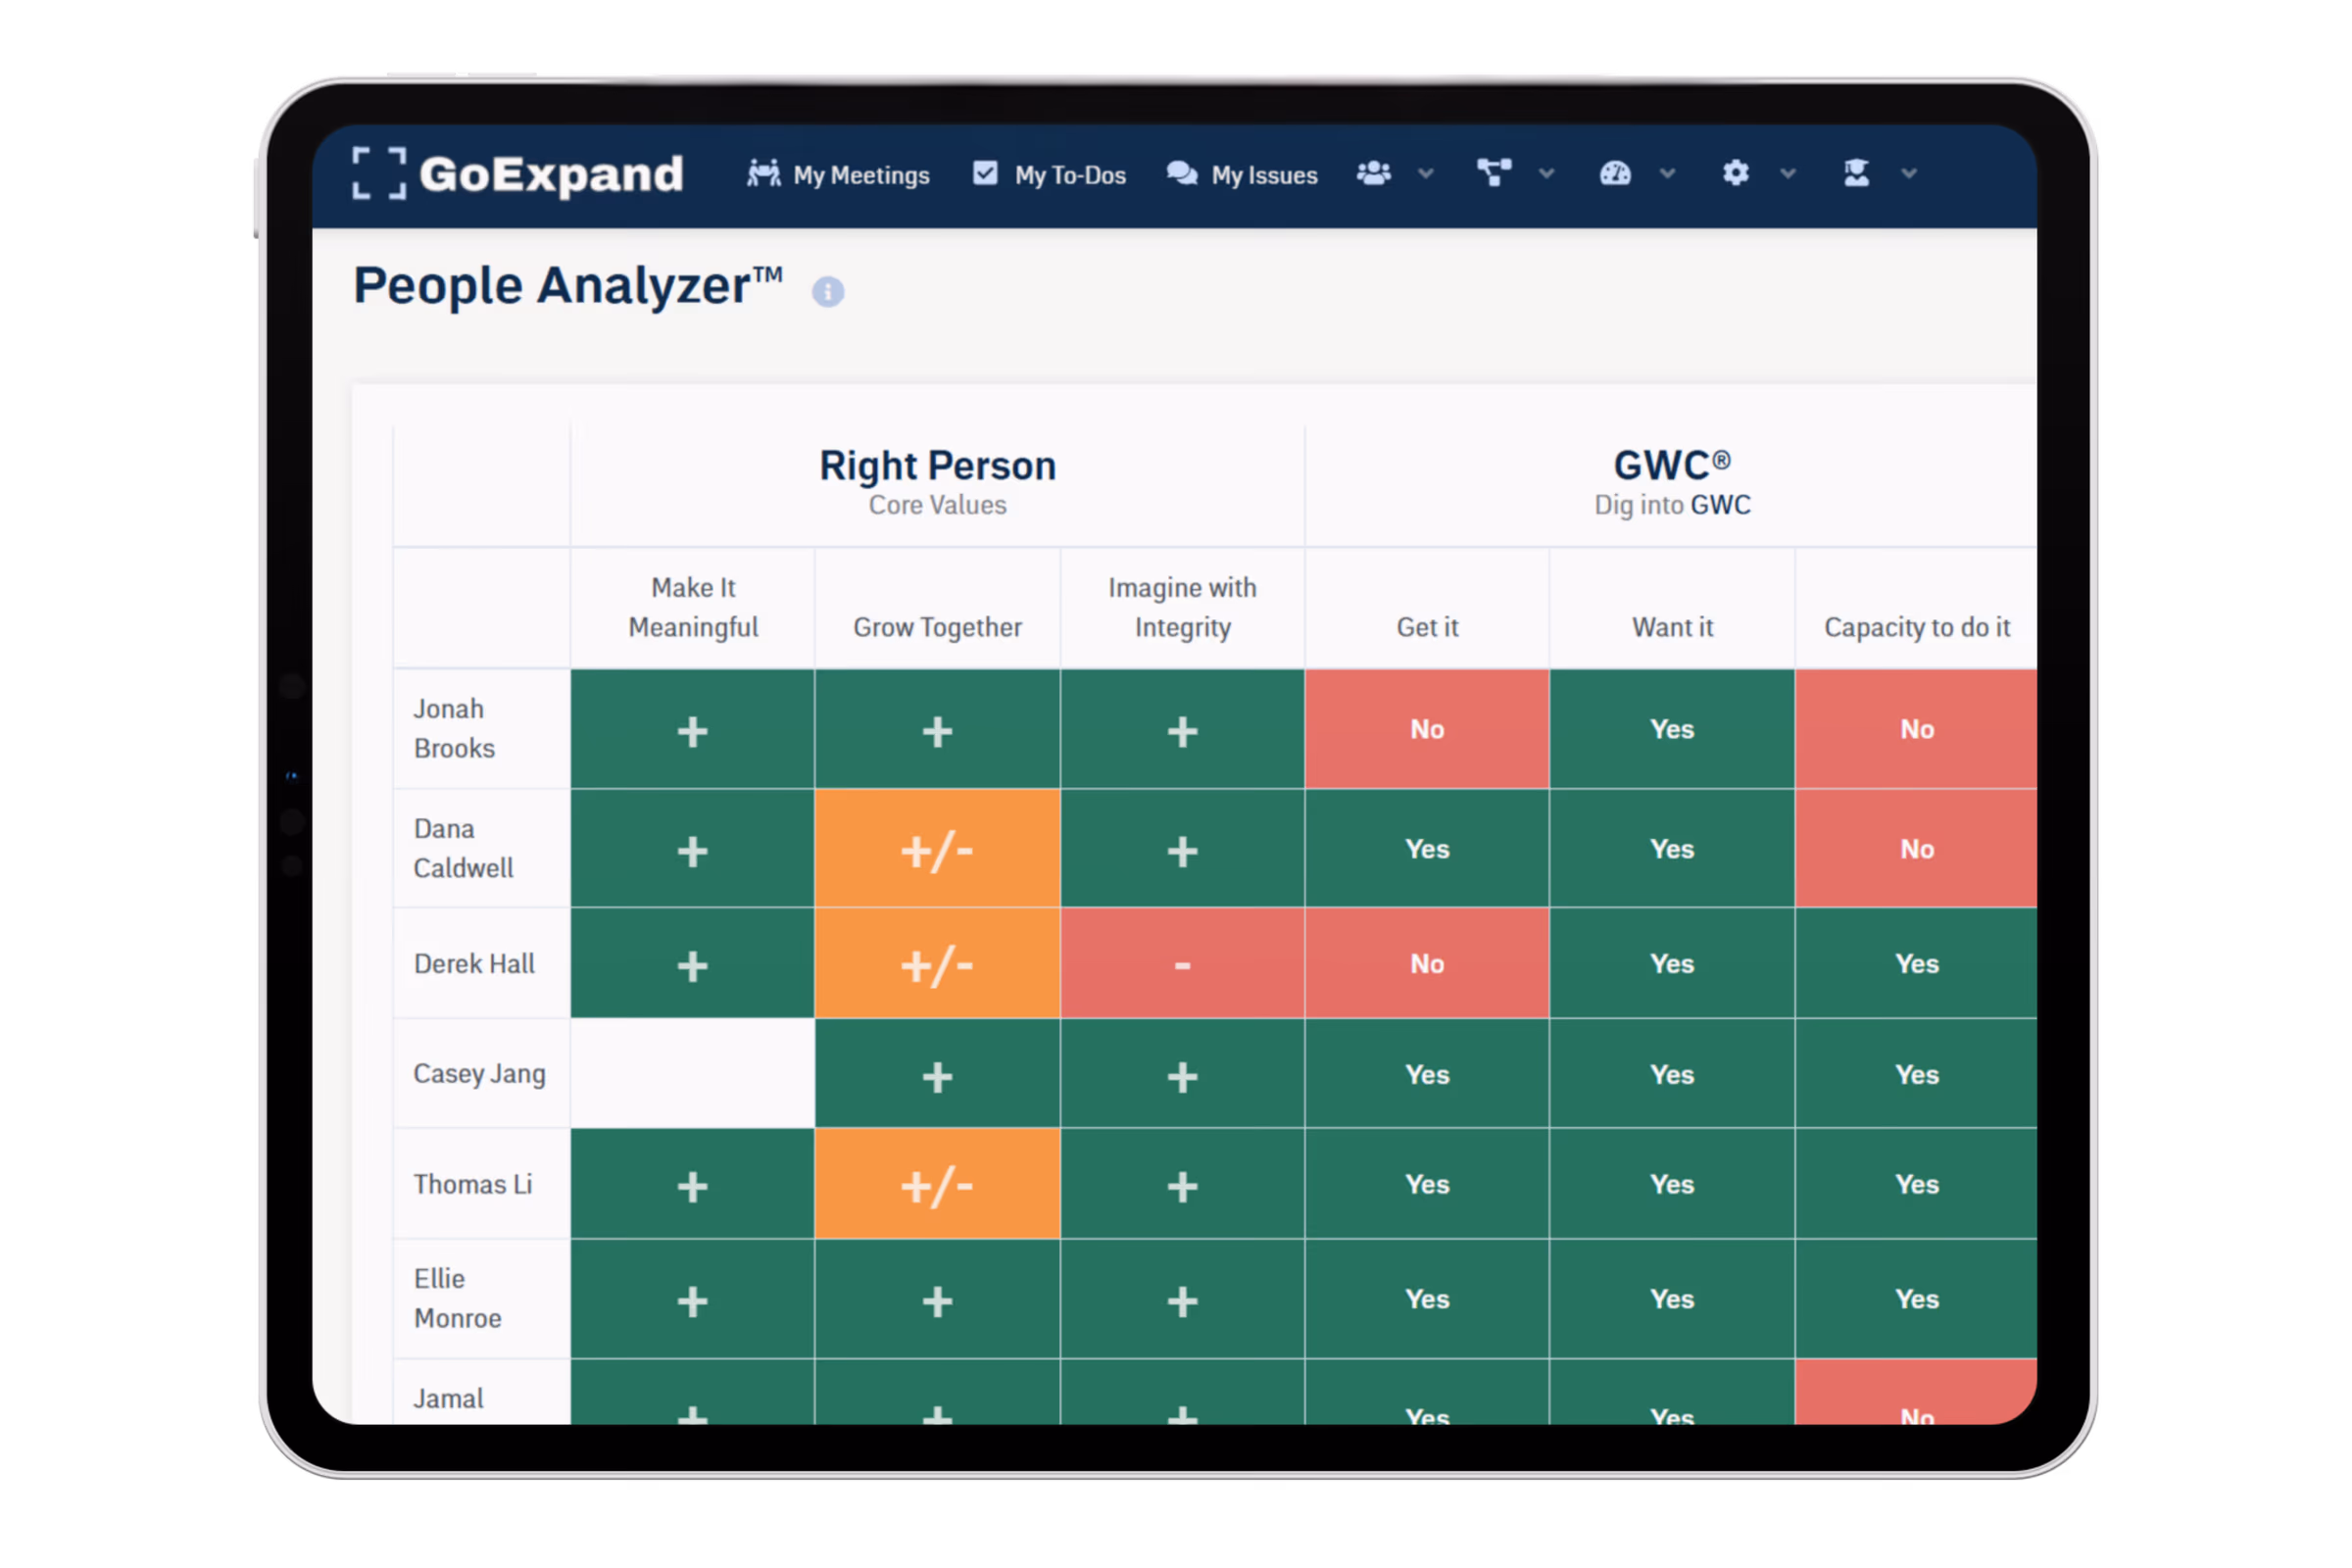
Task: Click the org chart hierarchy icon
Action: point(1494,173)
